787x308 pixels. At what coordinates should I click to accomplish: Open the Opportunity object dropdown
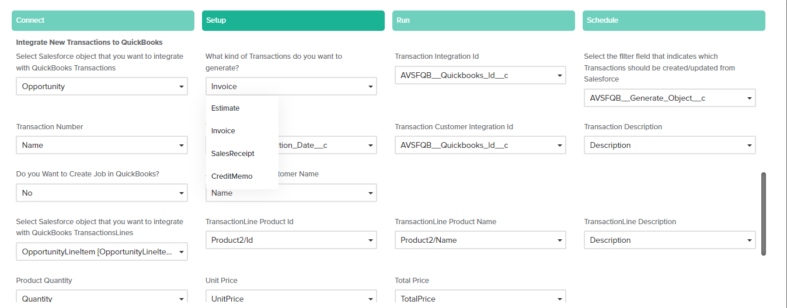tap(102, 87)
